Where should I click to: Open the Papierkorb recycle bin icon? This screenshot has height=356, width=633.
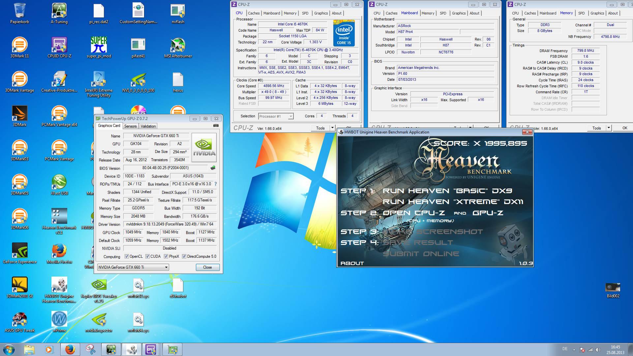pos(20,13)
